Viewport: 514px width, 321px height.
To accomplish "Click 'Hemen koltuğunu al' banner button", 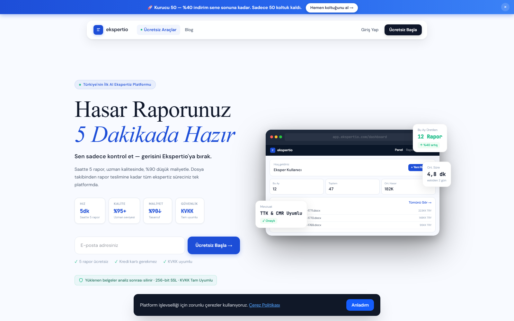I will click(x=332, y=8).
